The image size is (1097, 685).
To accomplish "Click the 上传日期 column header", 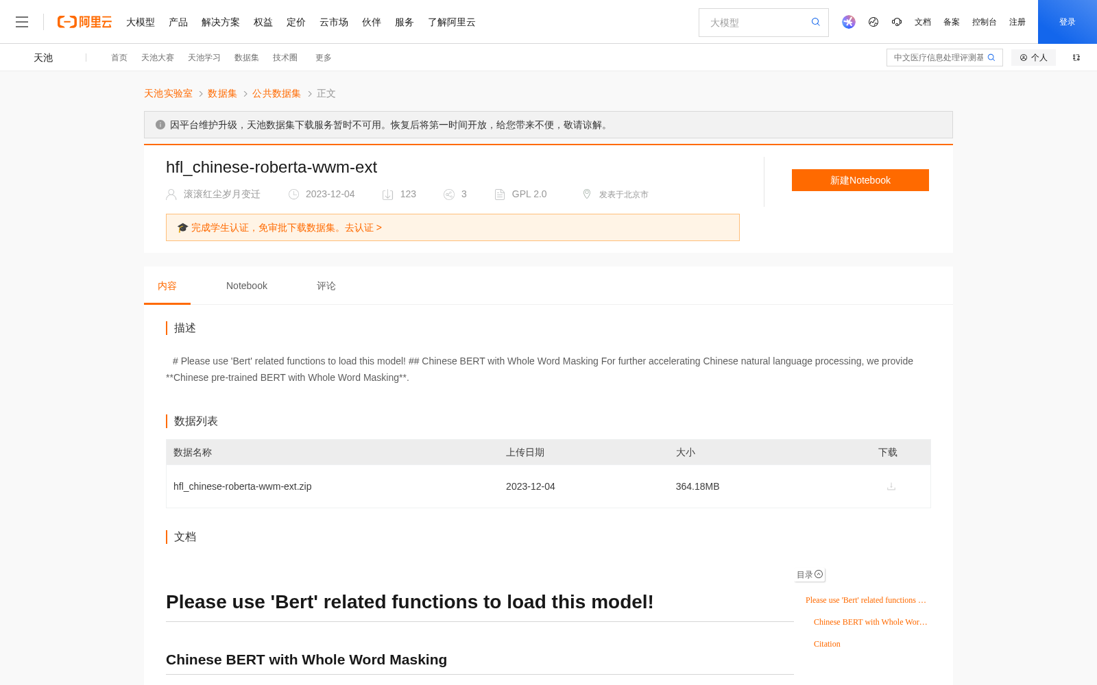I will pos(525,452).
